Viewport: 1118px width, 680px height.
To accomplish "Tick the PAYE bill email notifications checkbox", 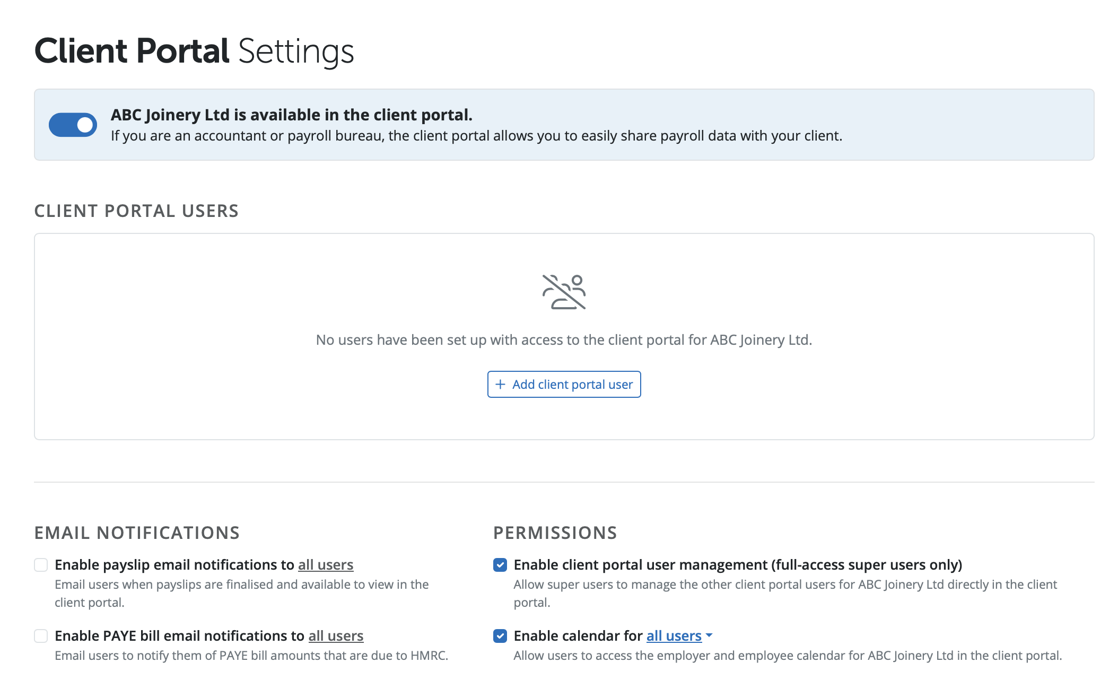I will (x=41, y=636).
